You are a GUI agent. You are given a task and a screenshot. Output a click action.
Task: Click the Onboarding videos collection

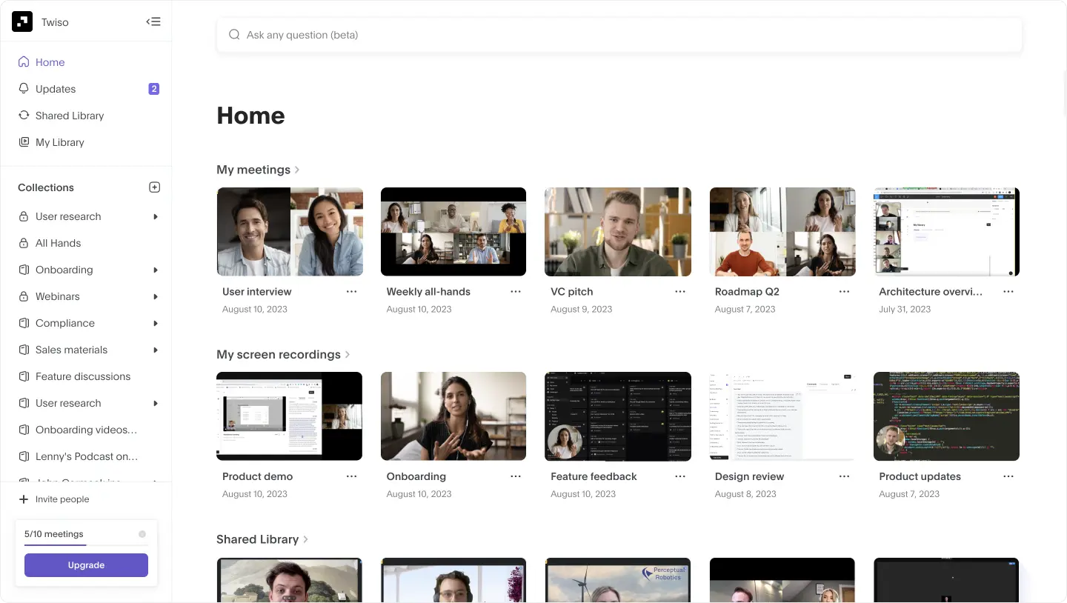click(x=86, y=430)
